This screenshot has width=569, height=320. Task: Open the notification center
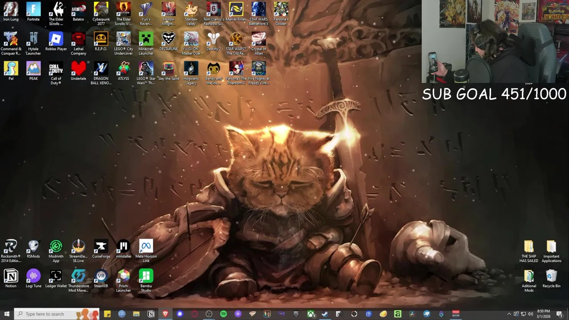(x=560, y=314)
